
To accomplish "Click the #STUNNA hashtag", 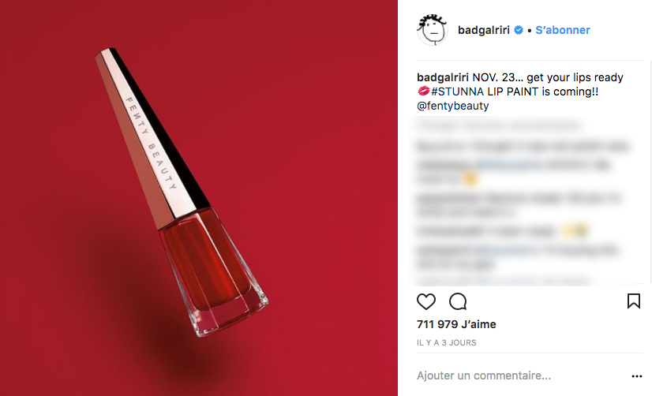I will (457, 92).
